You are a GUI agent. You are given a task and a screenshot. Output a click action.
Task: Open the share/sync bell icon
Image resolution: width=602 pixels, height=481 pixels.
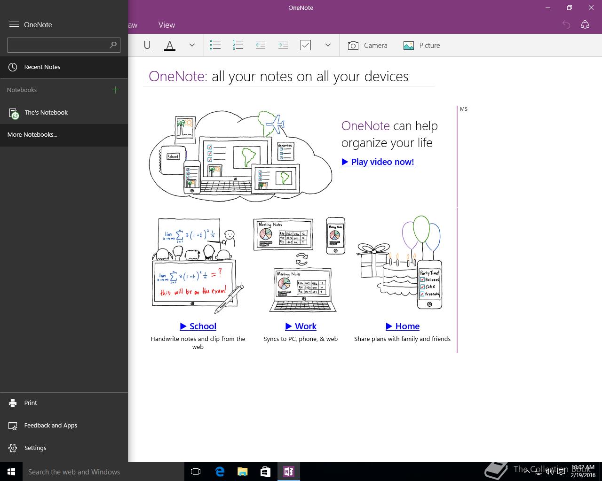pos(585,24)
